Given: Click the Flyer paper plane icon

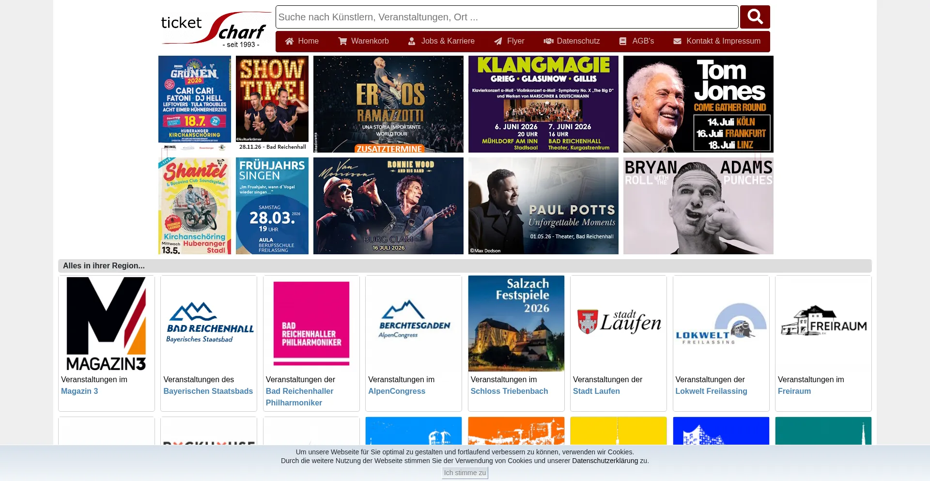Looking at the screenshot, I should 498,41.
